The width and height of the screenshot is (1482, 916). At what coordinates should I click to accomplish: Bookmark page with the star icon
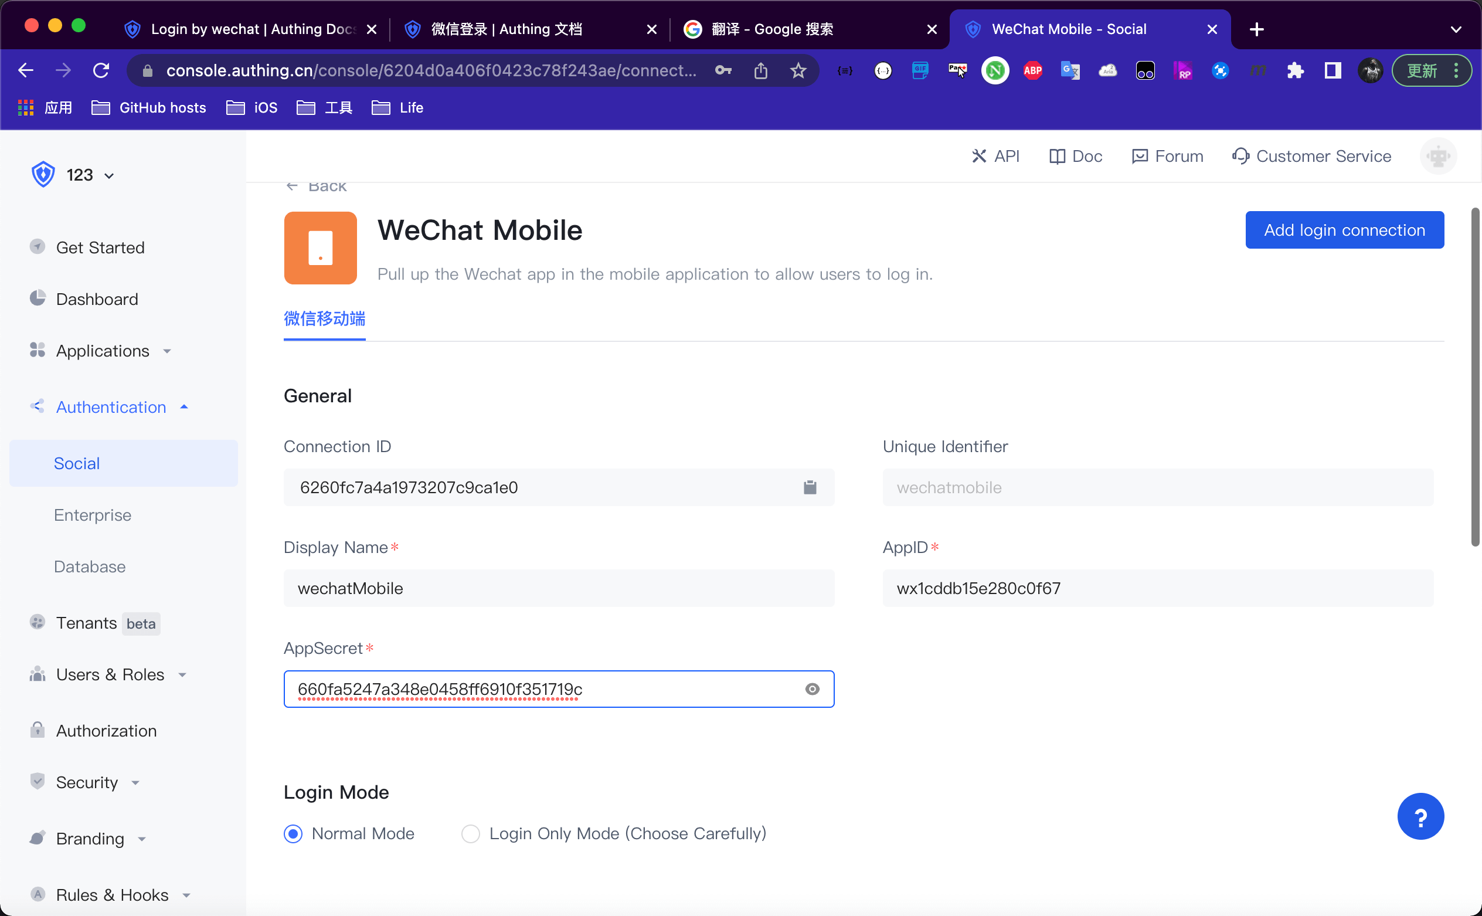pyautogui.click(x=798, y=71)
